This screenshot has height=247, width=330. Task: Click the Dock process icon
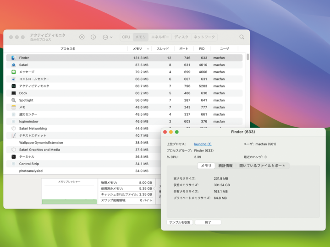(14, 93)
